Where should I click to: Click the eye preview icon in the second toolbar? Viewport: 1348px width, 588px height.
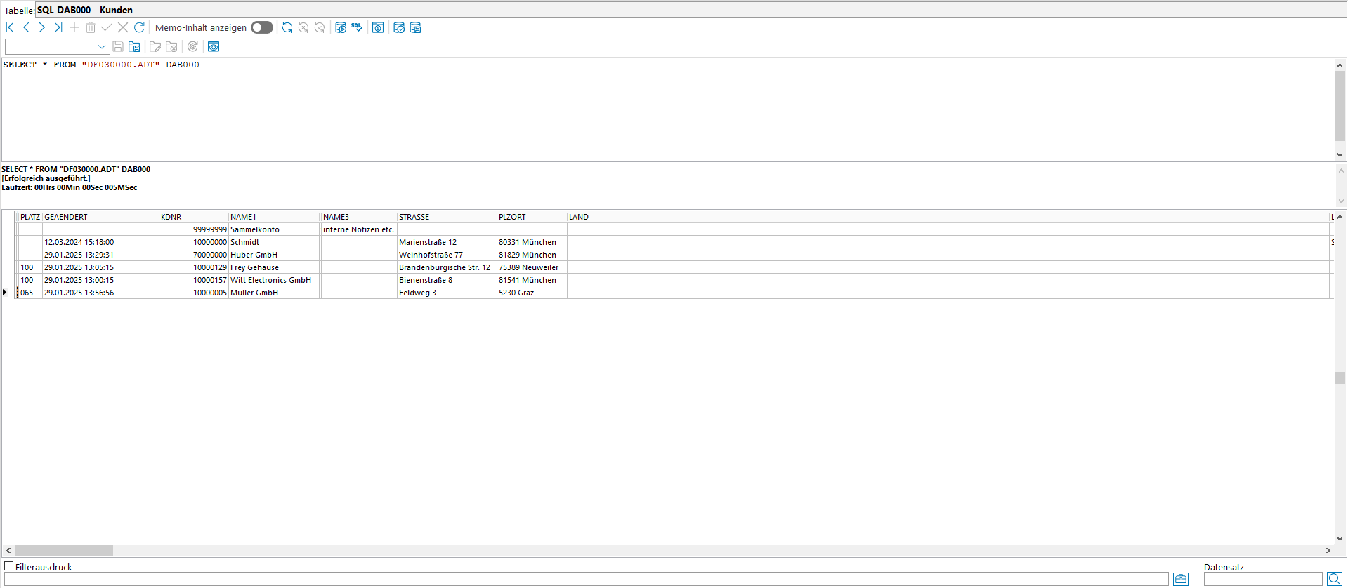tap(214, 46)
